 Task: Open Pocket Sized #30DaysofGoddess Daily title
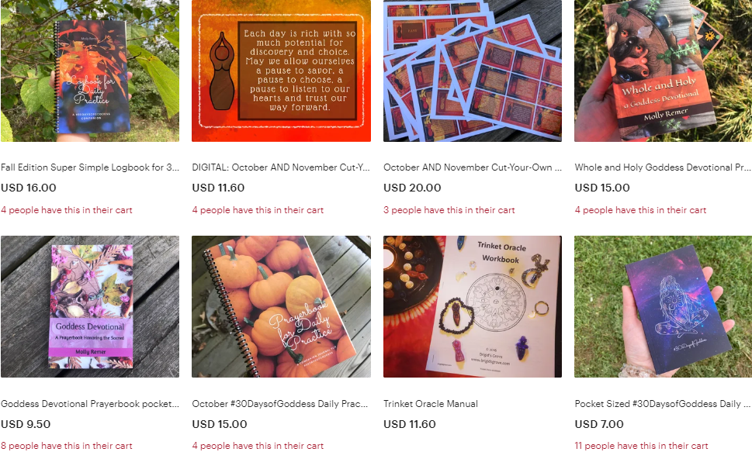[x=663, y=404]
